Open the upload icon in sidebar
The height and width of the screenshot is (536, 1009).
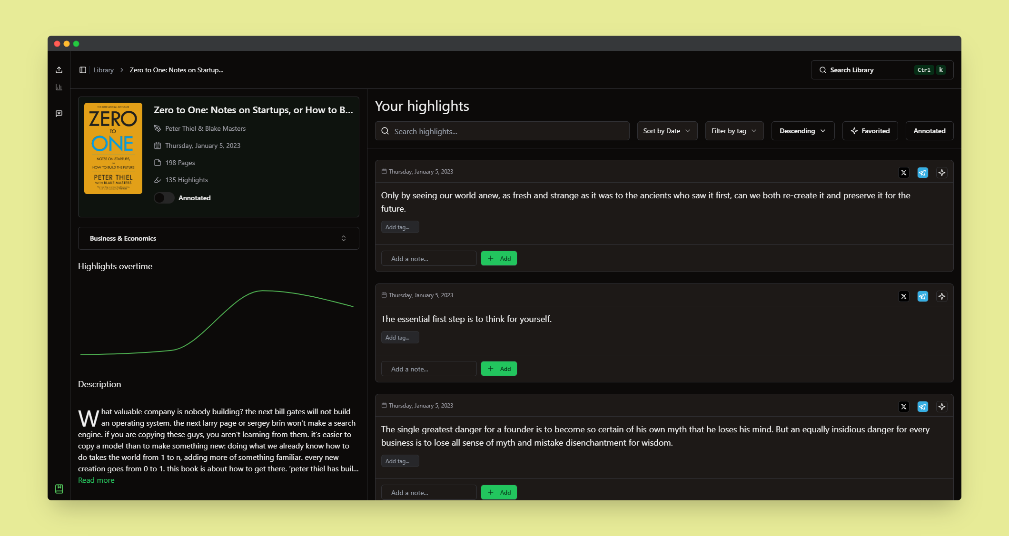59,70
